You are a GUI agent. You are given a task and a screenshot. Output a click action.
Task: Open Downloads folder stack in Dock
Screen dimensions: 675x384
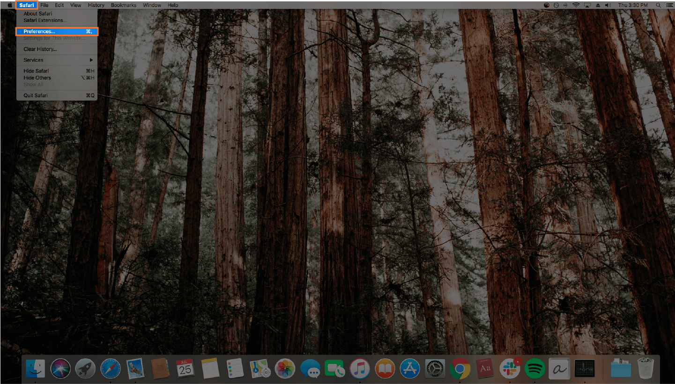point(621,369)
